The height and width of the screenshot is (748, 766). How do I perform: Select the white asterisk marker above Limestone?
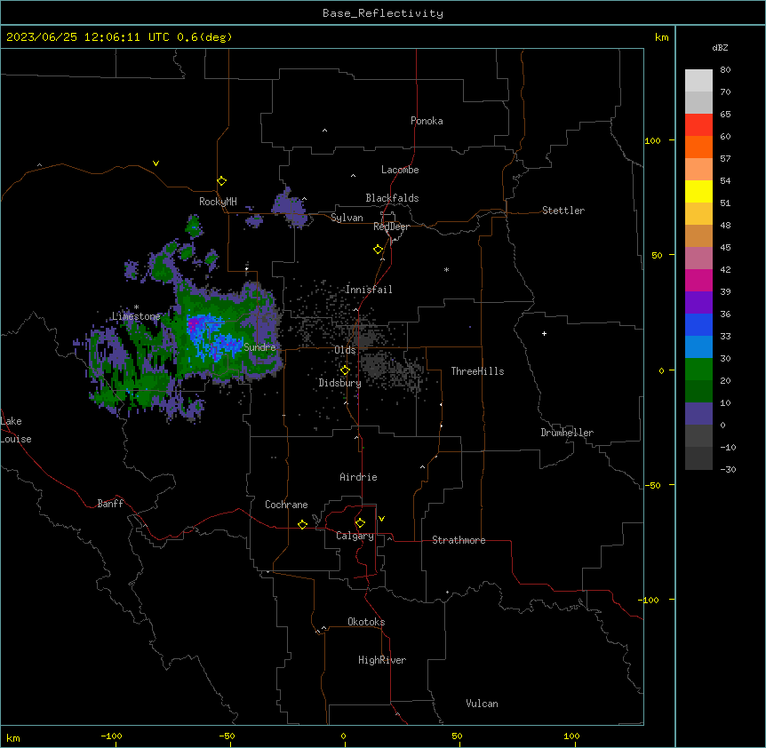136,307
